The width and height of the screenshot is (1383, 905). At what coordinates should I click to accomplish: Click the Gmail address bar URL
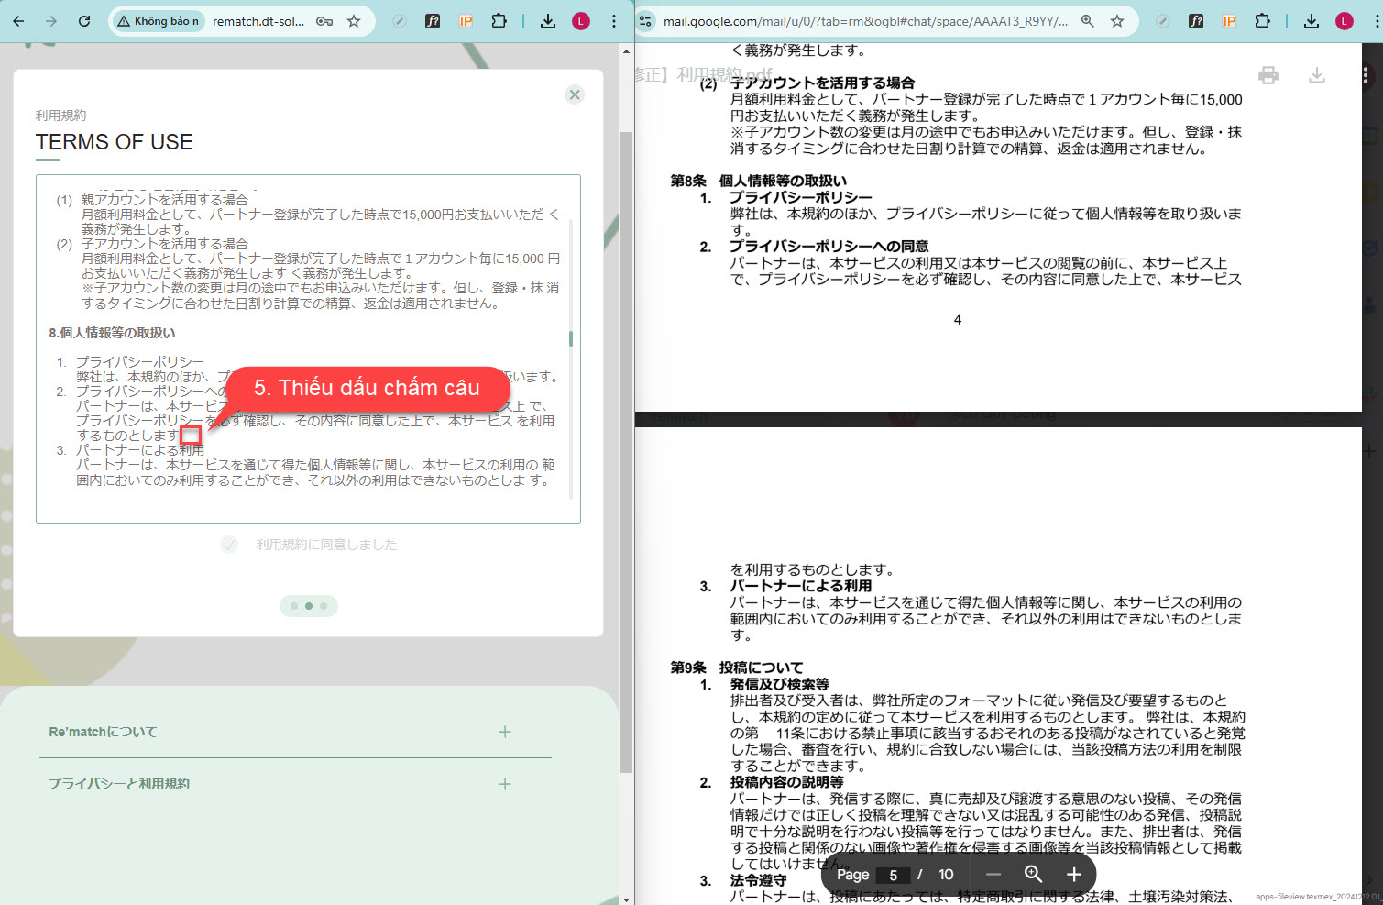(864, 21)
